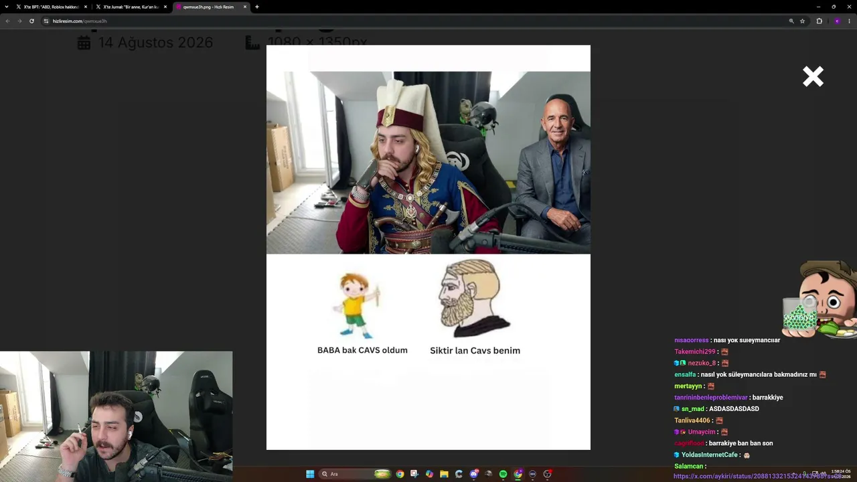Close the qwmxue3h.png tab

[245, 7]
